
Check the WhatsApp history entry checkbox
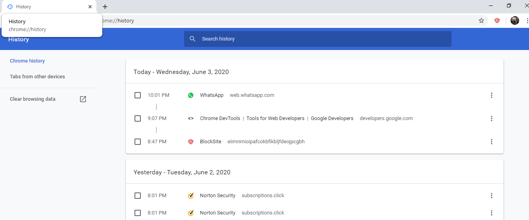tap(138, 95)
